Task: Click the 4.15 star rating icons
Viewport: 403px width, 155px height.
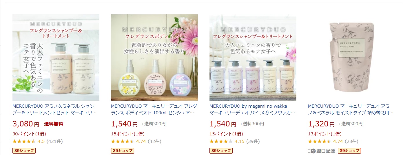Action: [221, 141]
